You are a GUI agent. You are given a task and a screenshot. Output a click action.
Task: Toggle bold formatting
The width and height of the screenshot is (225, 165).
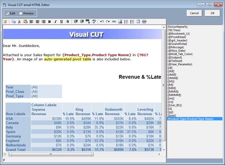click(49, 22)
